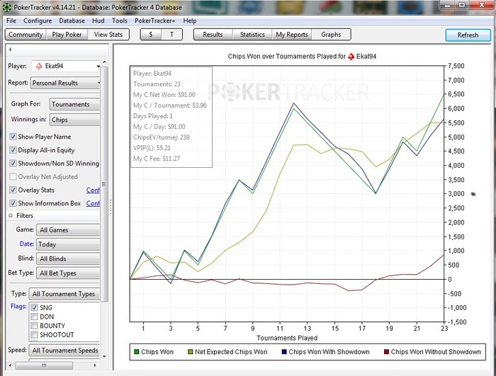Click Conf link next to Overlay Stats
Screen dimensions: 496x376
click(x=93, y=190)
